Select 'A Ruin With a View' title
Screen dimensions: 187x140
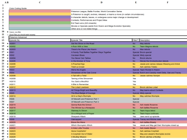click(x=101, y=46)
